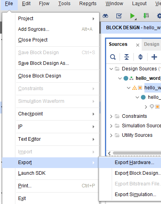Select Print... menu entry
Screen dimensions: 161x204
[x=51, y=186]
